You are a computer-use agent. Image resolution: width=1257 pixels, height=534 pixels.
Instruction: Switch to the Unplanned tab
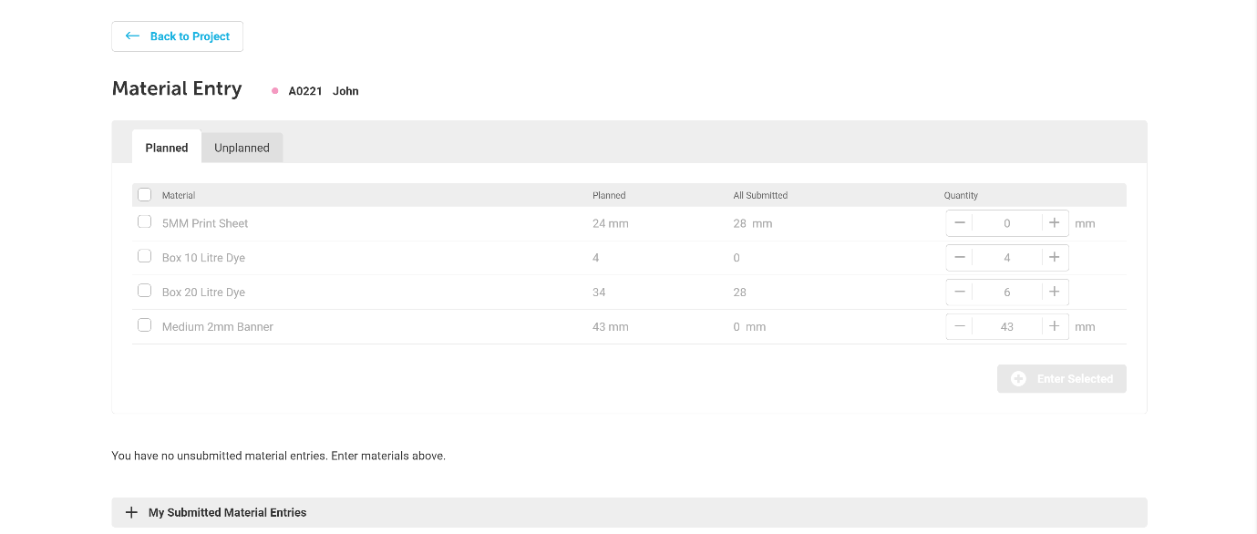(x=242, y=148)
